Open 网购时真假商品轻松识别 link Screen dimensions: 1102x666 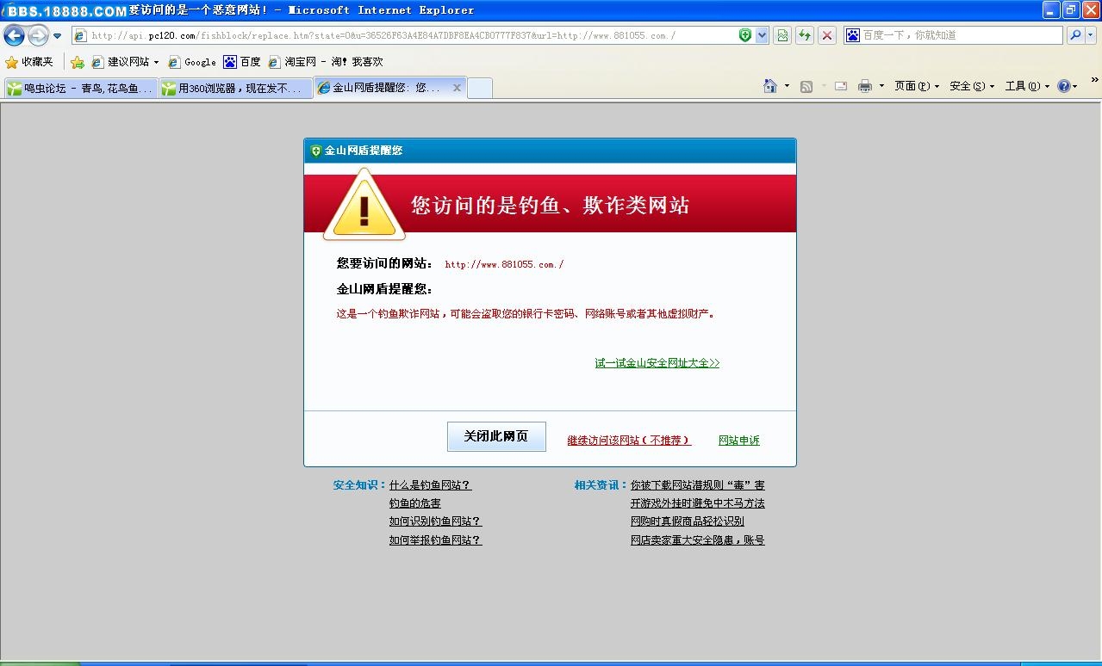687,521
